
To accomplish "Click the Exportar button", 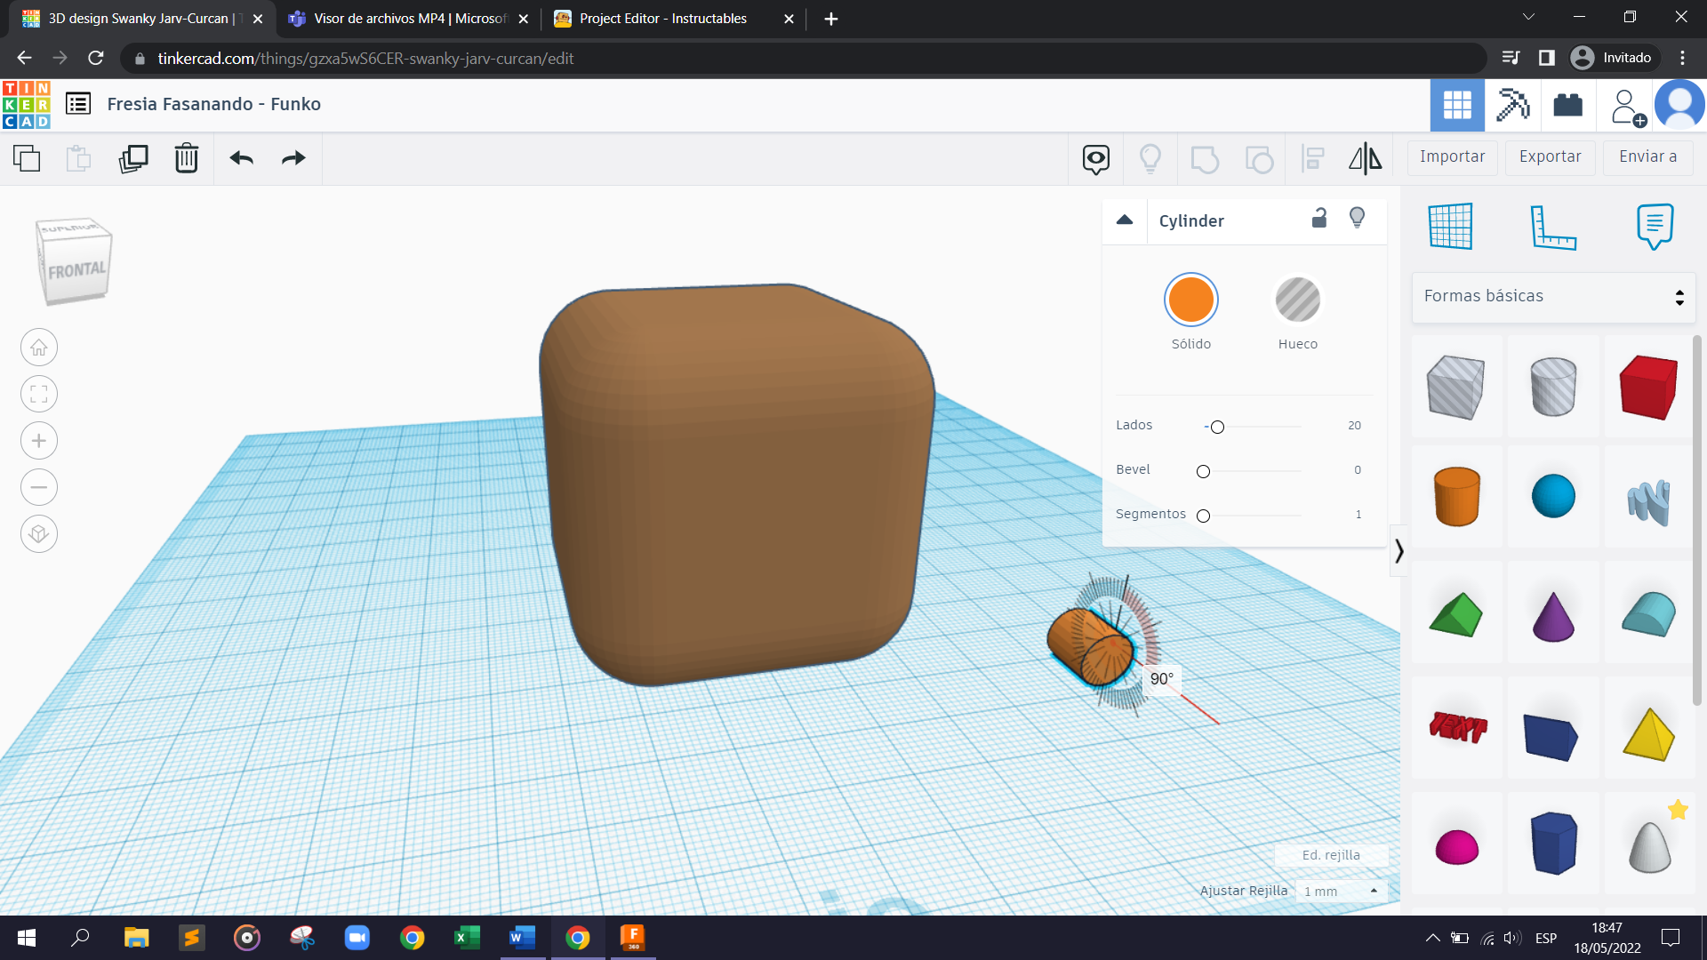I will [1550, 156].
